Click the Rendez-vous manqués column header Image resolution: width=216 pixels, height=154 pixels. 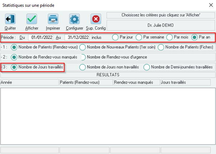[x=137, y=83]
